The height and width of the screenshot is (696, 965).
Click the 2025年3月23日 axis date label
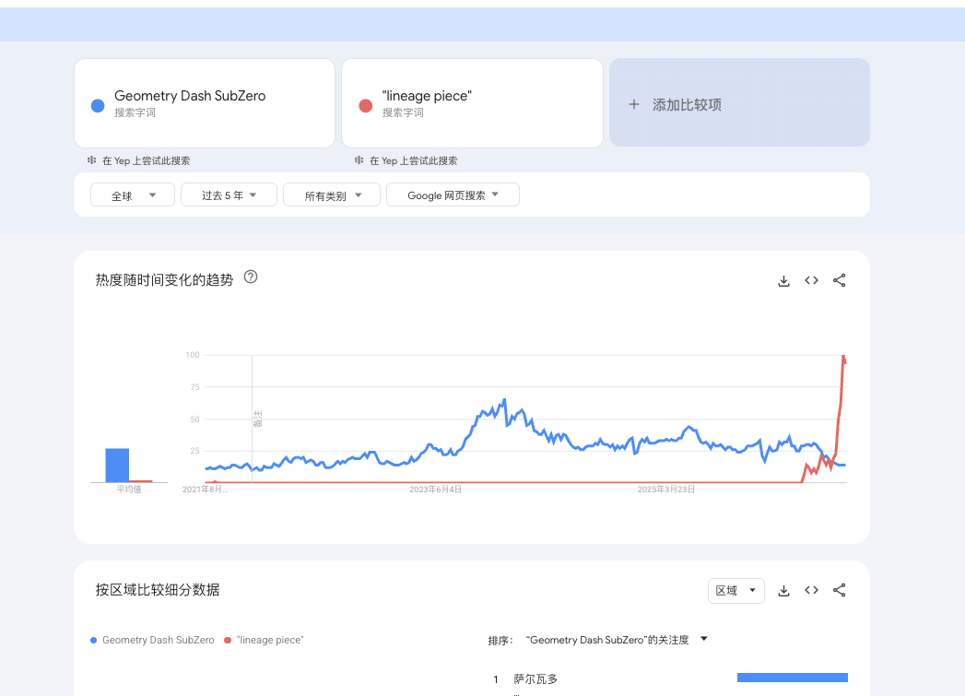665,490
